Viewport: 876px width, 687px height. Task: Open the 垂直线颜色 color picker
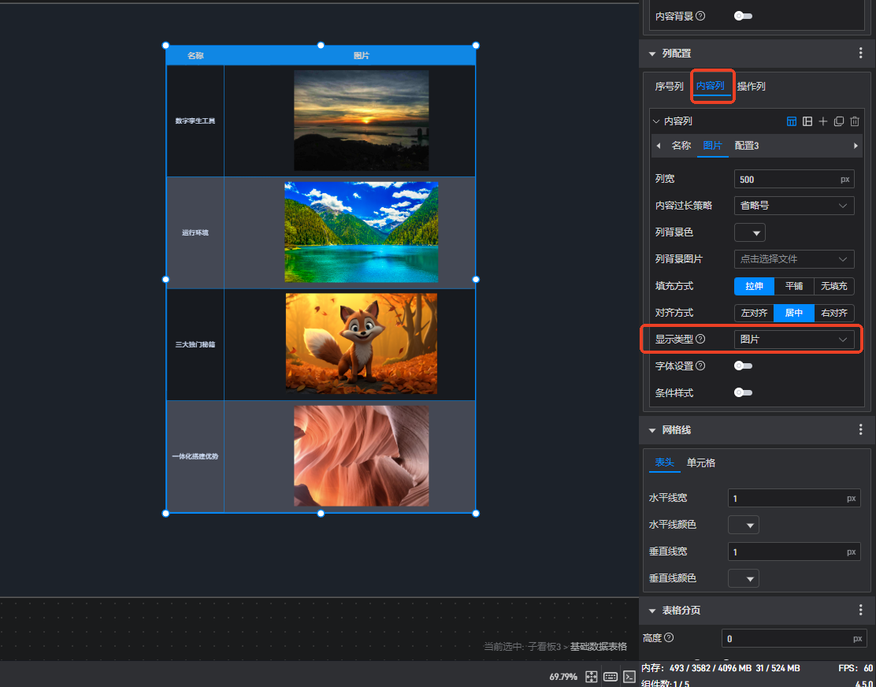pos(743,578)
